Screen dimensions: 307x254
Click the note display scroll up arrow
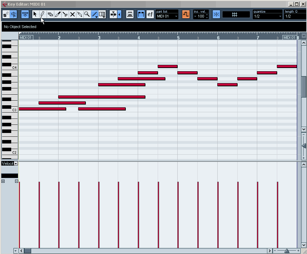[304, 43]
